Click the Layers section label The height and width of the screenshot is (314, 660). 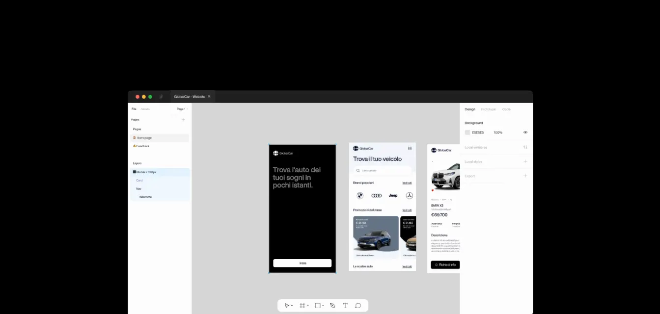coord(137,163)
